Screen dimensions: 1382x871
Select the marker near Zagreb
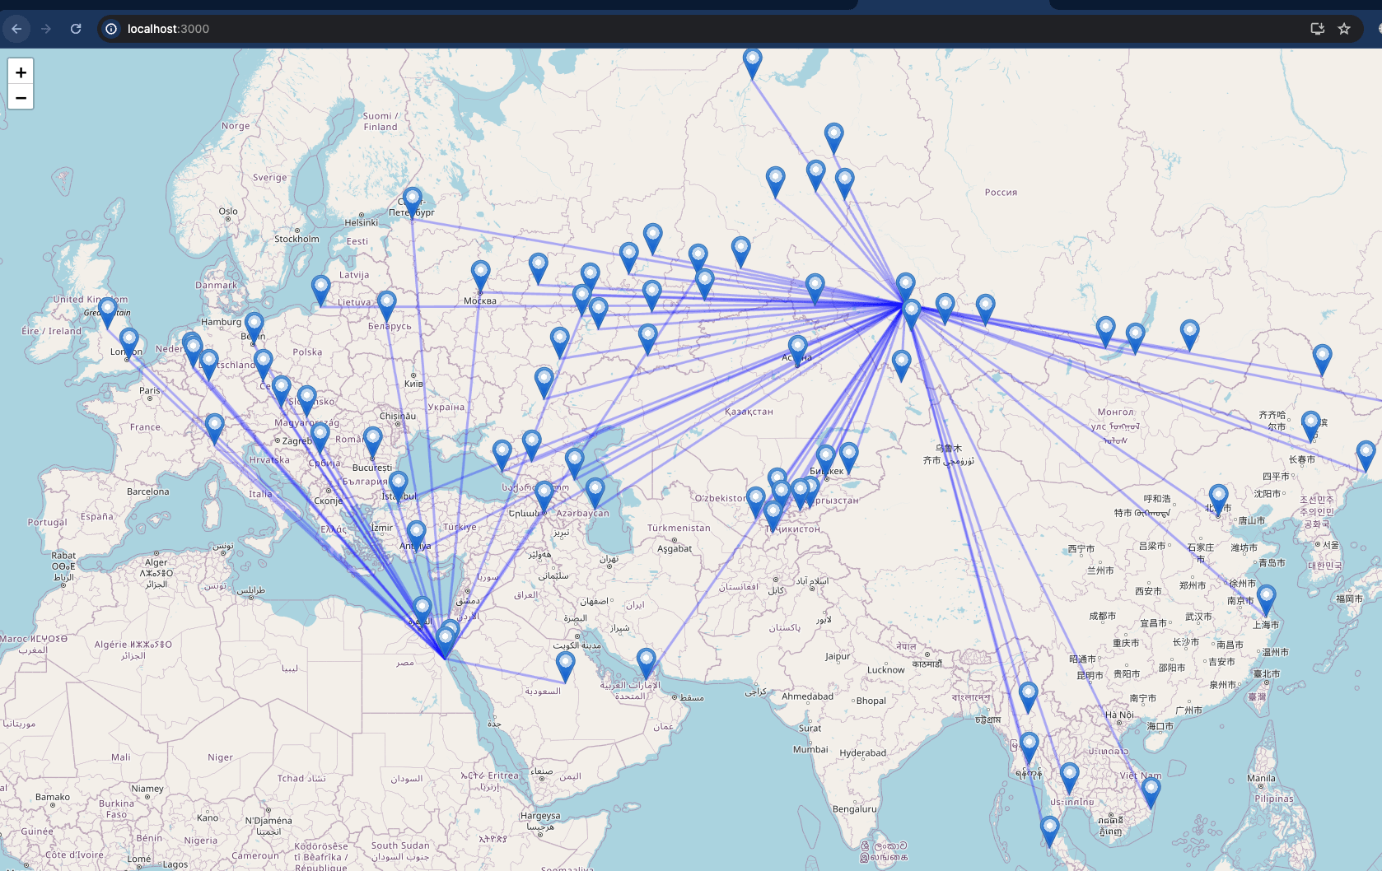(320, 436)
